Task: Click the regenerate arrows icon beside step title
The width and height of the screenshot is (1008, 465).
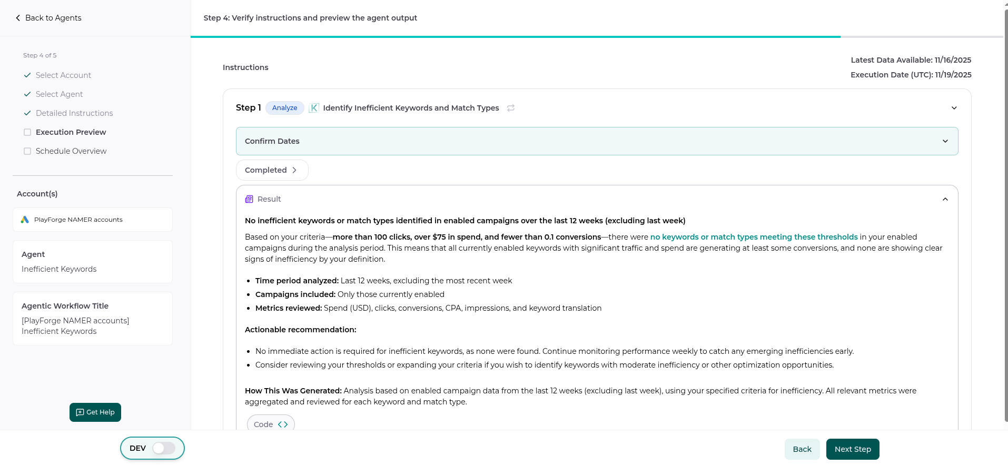Action: click(x=510, y=108)
